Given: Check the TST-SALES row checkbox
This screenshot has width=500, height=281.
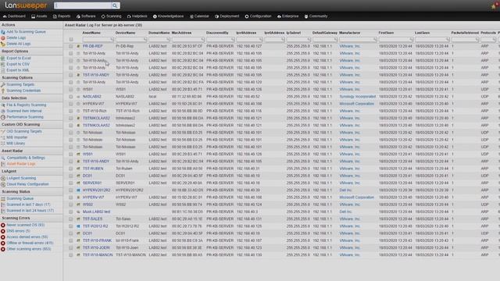Looking at the screenshot, I should [x=71, y=219].
